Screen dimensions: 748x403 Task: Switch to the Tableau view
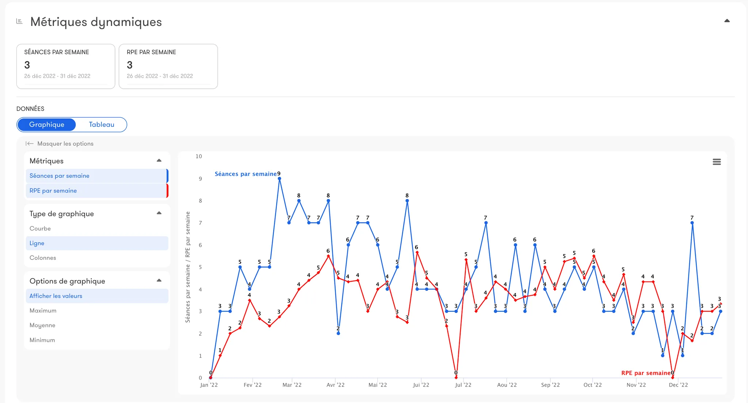pos(102,125)
